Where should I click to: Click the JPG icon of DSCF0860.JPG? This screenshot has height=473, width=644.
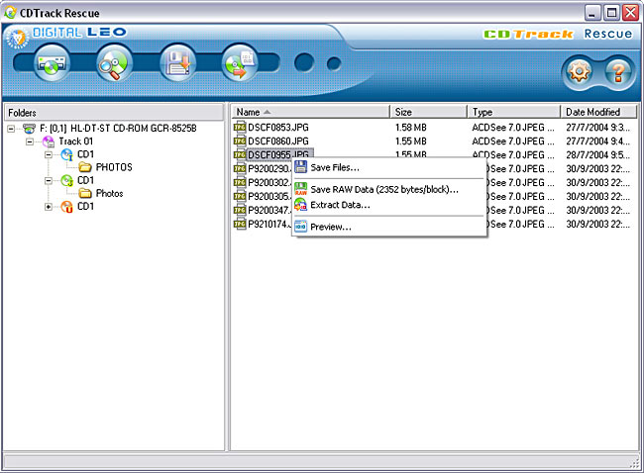[240, 142]
